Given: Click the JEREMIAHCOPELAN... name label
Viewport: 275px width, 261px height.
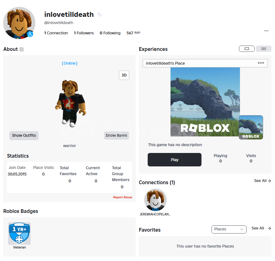Looking at the screenshot, I should 155,214.
